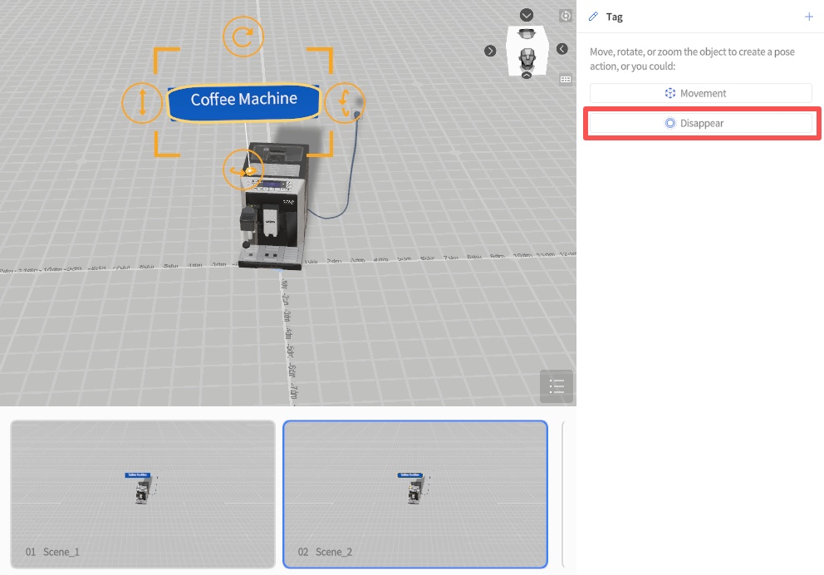The image size is (824, 575).
Task: Click the arrow left of the view cube
Action: coord(490,51)
